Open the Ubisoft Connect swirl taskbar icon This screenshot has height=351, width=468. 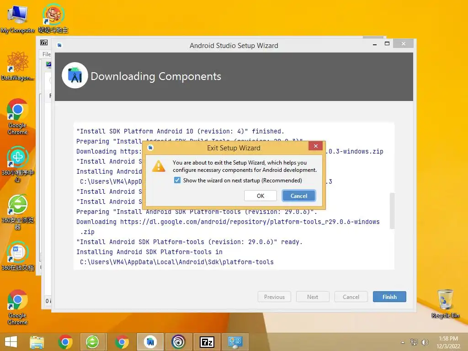tap(179, 342)
